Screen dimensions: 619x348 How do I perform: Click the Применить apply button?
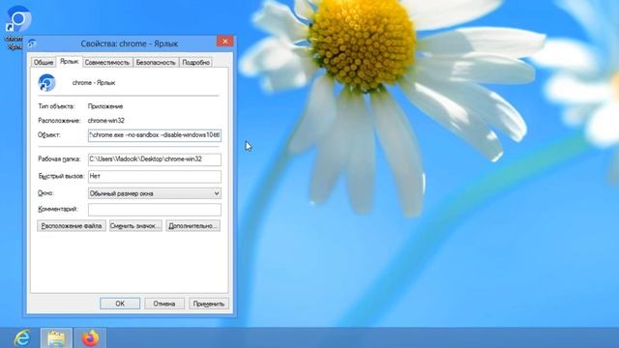(x=209, y=304)
